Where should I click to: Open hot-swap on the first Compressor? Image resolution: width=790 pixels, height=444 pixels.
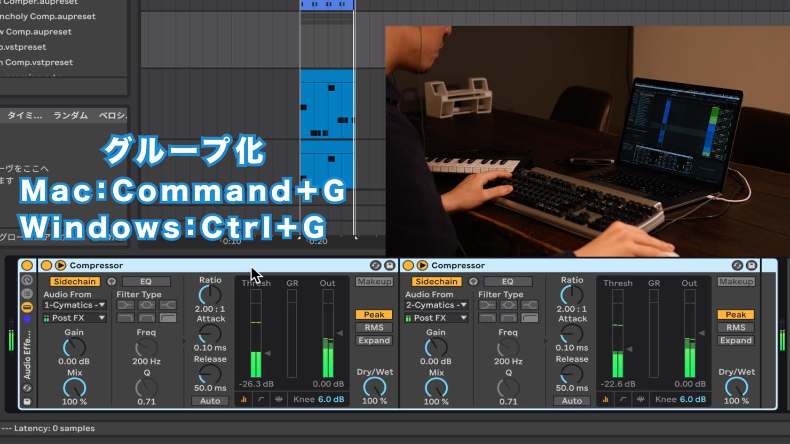(375, 265)
